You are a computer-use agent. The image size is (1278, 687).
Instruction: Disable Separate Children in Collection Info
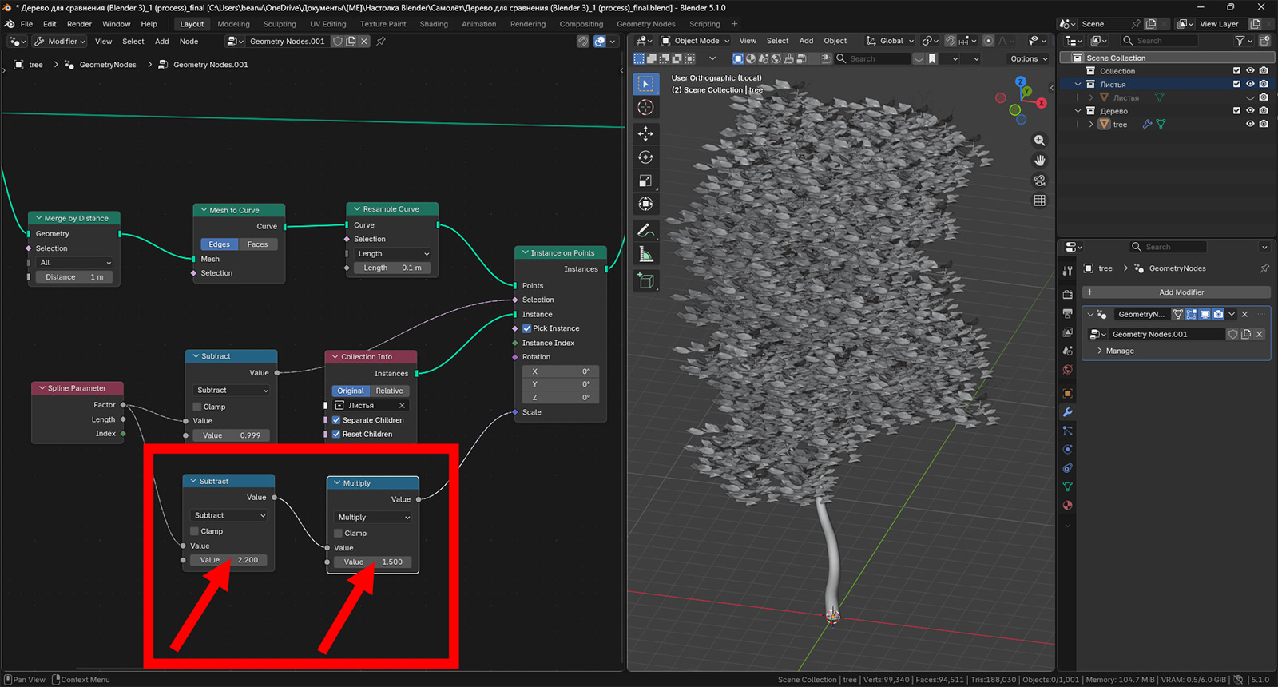pos(336,420)
